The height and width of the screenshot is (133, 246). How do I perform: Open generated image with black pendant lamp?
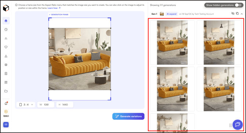click(x=219, y=43)
